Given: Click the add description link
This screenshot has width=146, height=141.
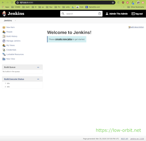Looking at the screenshot, I should click(137, 27).
